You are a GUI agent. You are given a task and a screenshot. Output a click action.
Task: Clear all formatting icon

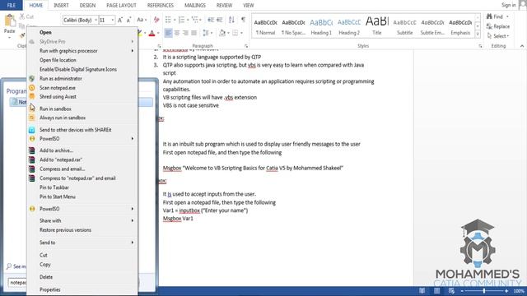[x=156, y=20]
